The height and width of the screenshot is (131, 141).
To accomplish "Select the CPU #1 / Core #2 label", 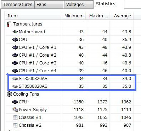I will (38, 55).
